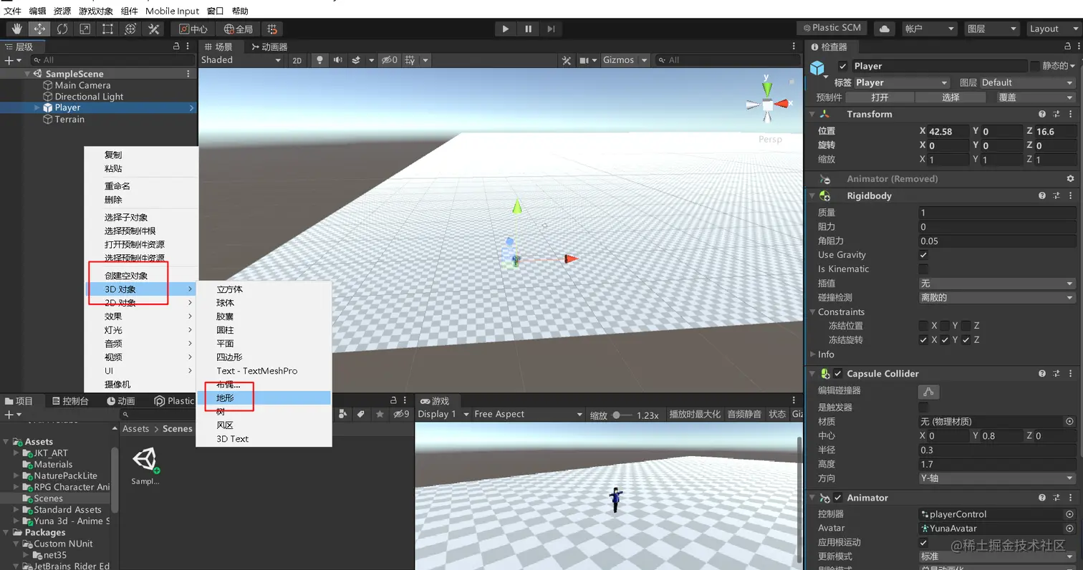Toggle 全局 global rotation button
The height and width of the screenshot is (570, 1083).
pyautogui.click(x=238, y=29)
